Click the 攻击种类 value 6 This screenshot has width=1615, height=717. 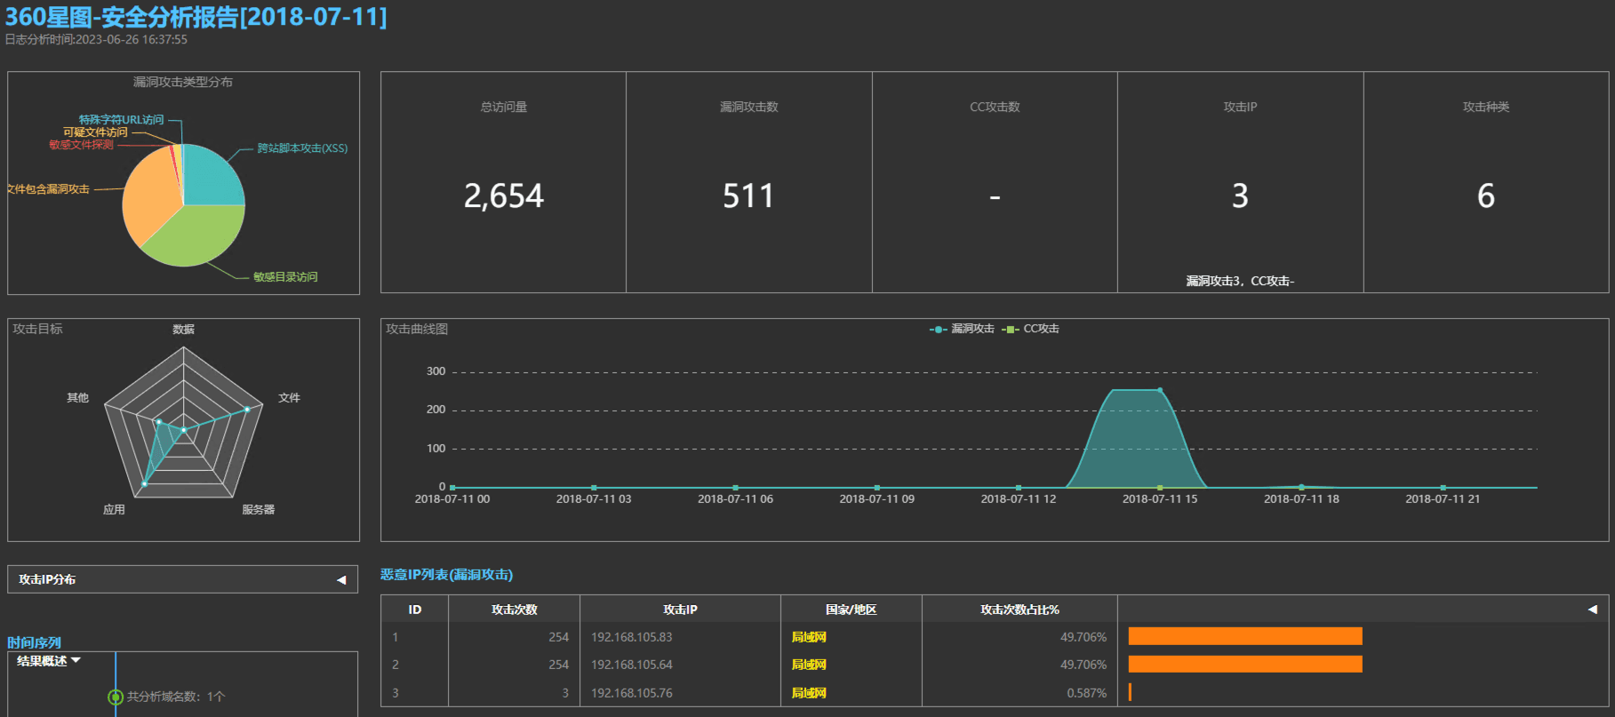point(1486,196)
